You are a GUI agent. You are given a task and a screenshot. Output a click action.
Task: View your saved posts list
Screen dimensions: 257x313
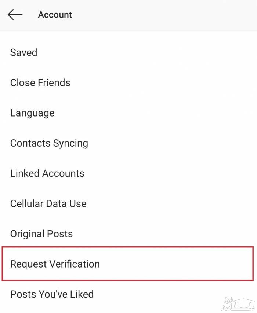point(23,52)
